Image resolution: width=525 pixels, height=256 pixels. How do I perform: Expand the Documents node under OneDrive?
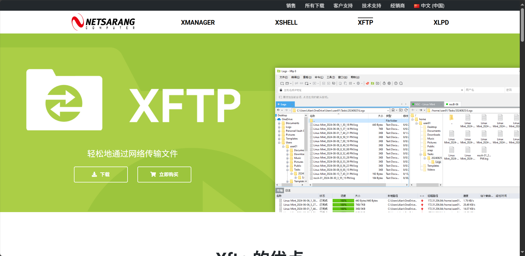pos(279,123)
